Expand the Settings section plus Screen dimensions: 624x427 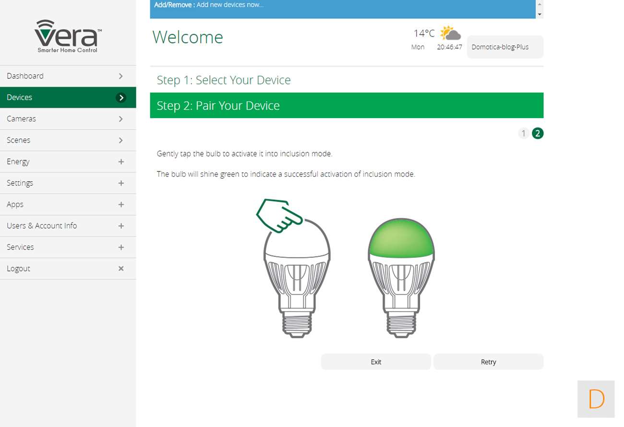pos(121,183)
